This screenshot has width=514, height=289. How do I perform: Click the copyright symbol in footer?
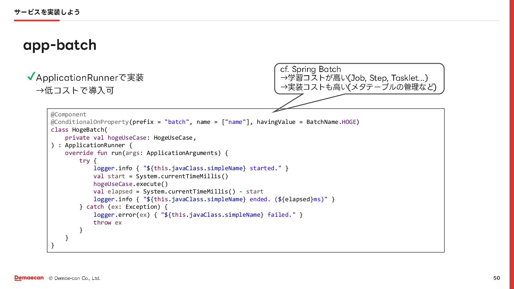pyautogui.click(x=51, y=278)
